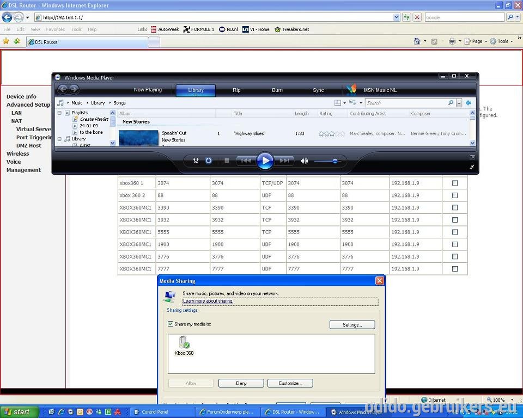Skip to the next track
This screenshot has width=523, height=418.
click(284, 161)
